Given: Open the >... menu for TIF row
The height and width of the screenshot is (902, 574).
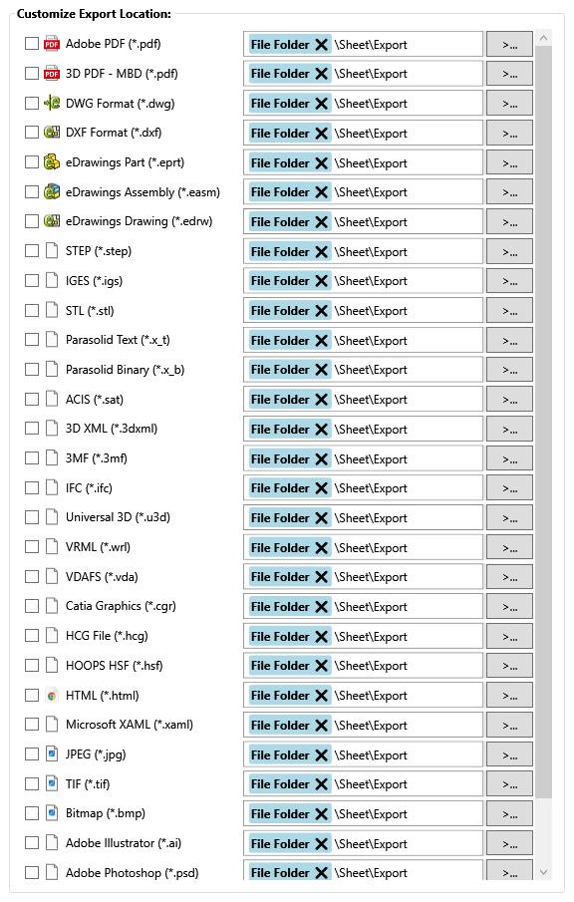Looking at the screenshot, I should tap(509, 784).
